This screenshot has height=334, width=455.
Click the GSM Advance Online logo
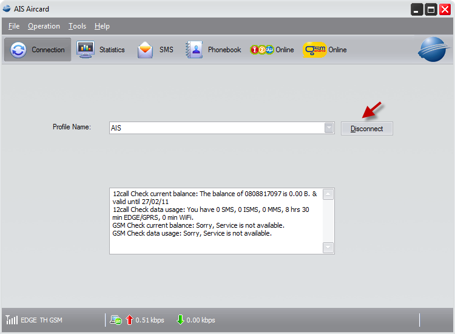(x=315, y=50)
